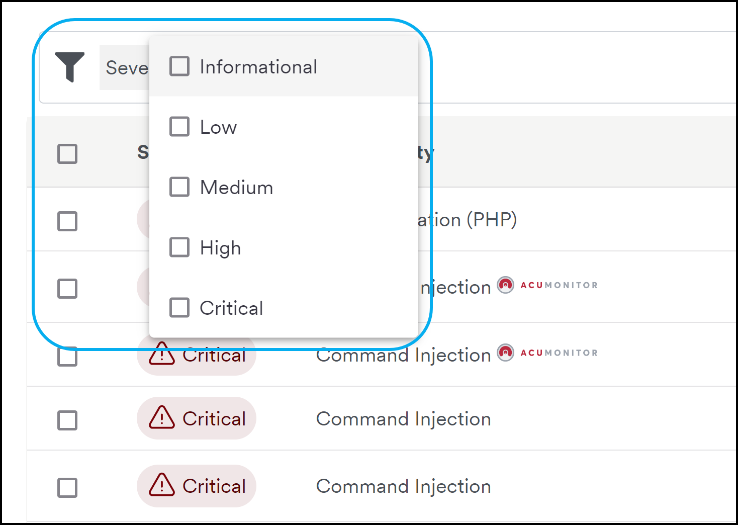Viewport: 738px width, 525px height.
Task: Choose the High menu entry label
Action: [x=220, y=248]
